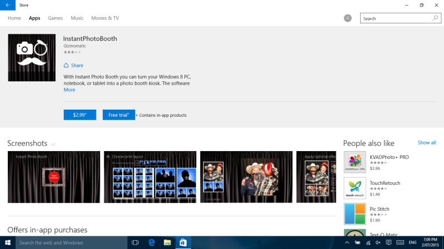View the InstantPhotoBooth star rating
444x249 pixels.
pos(72,52)
